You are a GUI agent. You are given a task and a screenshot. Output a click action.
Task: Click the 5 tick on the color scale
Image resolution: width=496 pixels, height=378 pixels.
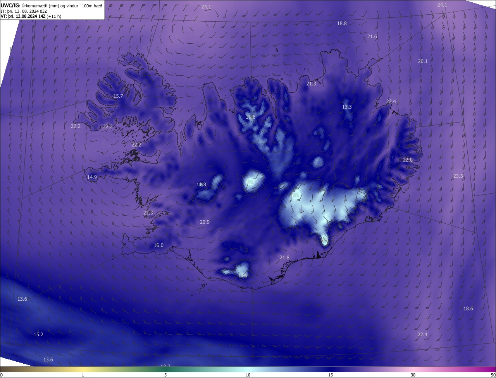tap(165, 375)
